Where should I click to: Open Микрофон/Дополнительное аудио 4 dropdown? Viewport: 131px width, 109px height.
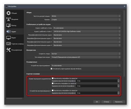pyautogui.click(x=87, y=45)
